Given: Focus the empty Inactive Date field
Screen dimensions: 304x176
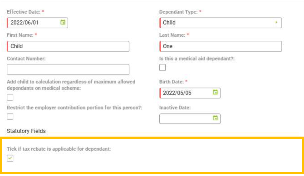Looking at the screenshot, I should [185, 118].
